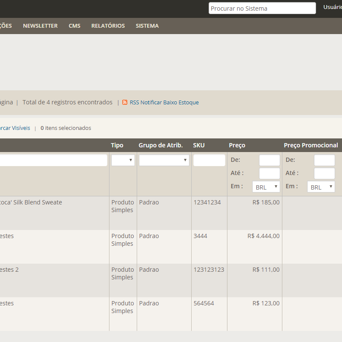Click Total de 4 registros encontrados text
342x342 pixels.
click(67, 102)
